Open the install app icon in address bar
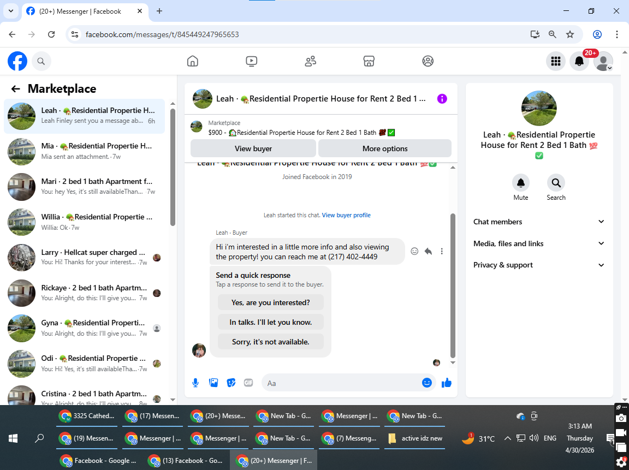The image size is (629, 470). [x=535, y=34]
